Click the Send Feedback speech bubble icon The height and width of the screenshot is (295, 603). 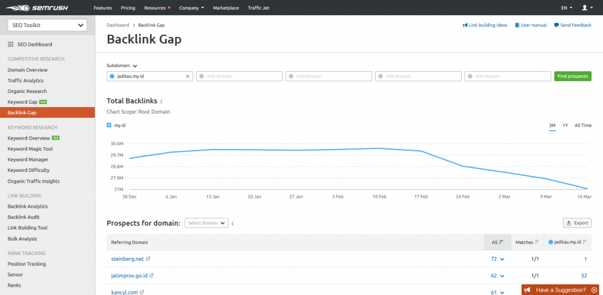pyautogui.click(x=556, y=25)
